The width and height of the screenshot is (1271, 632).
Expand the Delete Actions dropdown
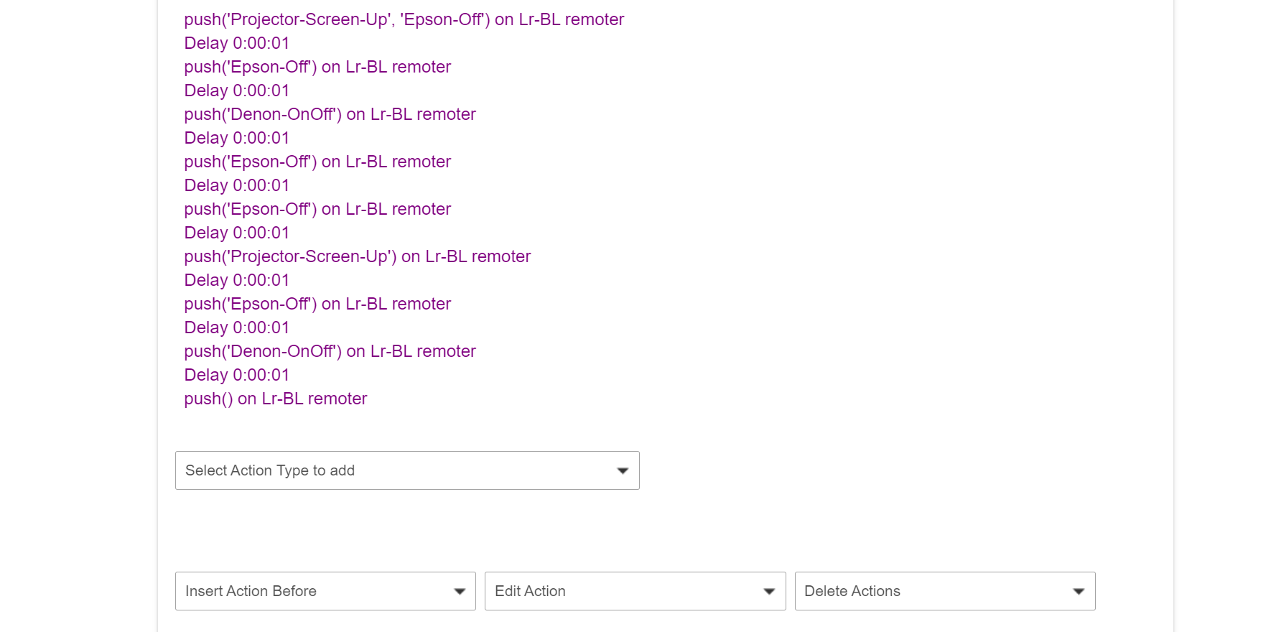945,591
